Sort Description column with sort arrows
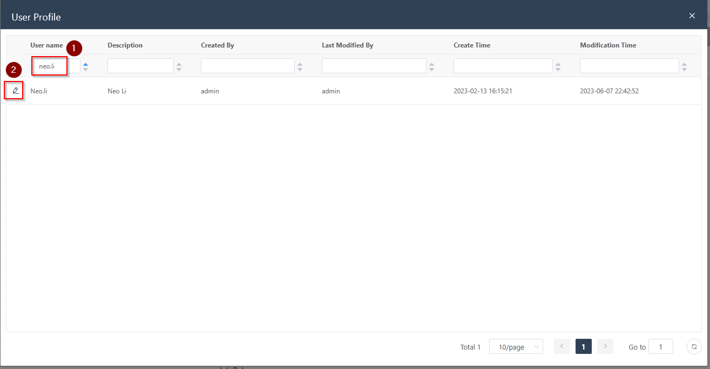710x369 pixels. click(x=179, y=66)
